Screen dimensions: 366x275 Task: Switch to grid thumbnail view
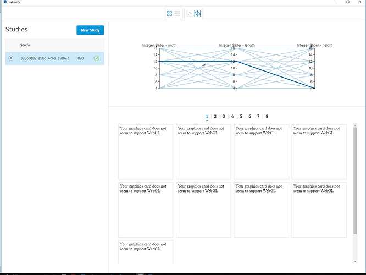tap(169, 14)
